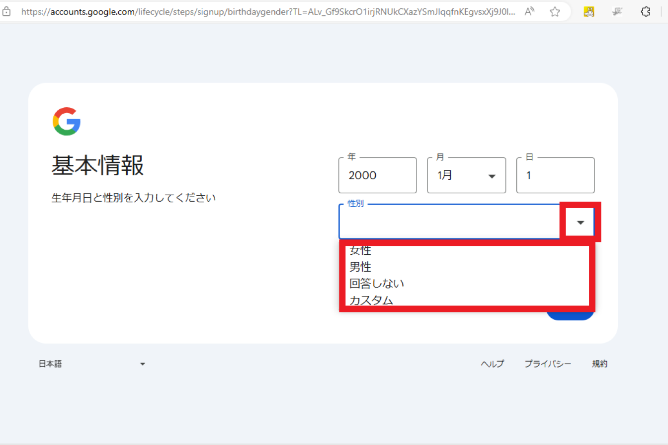This screenshot has width=668, height=445.
Task: Choose 男性 in the gender dropdown list
Action: pyautogui.click(x=360, y=267)
